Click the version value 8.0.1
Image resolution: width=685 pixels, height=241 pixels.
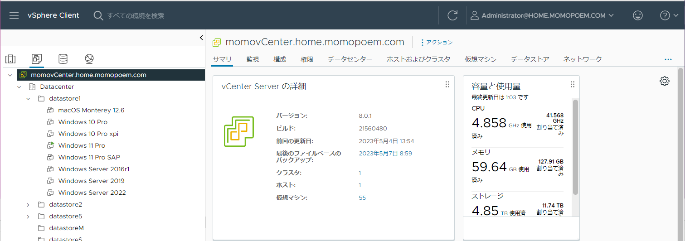pyautogui.click(x=365, y=116)
